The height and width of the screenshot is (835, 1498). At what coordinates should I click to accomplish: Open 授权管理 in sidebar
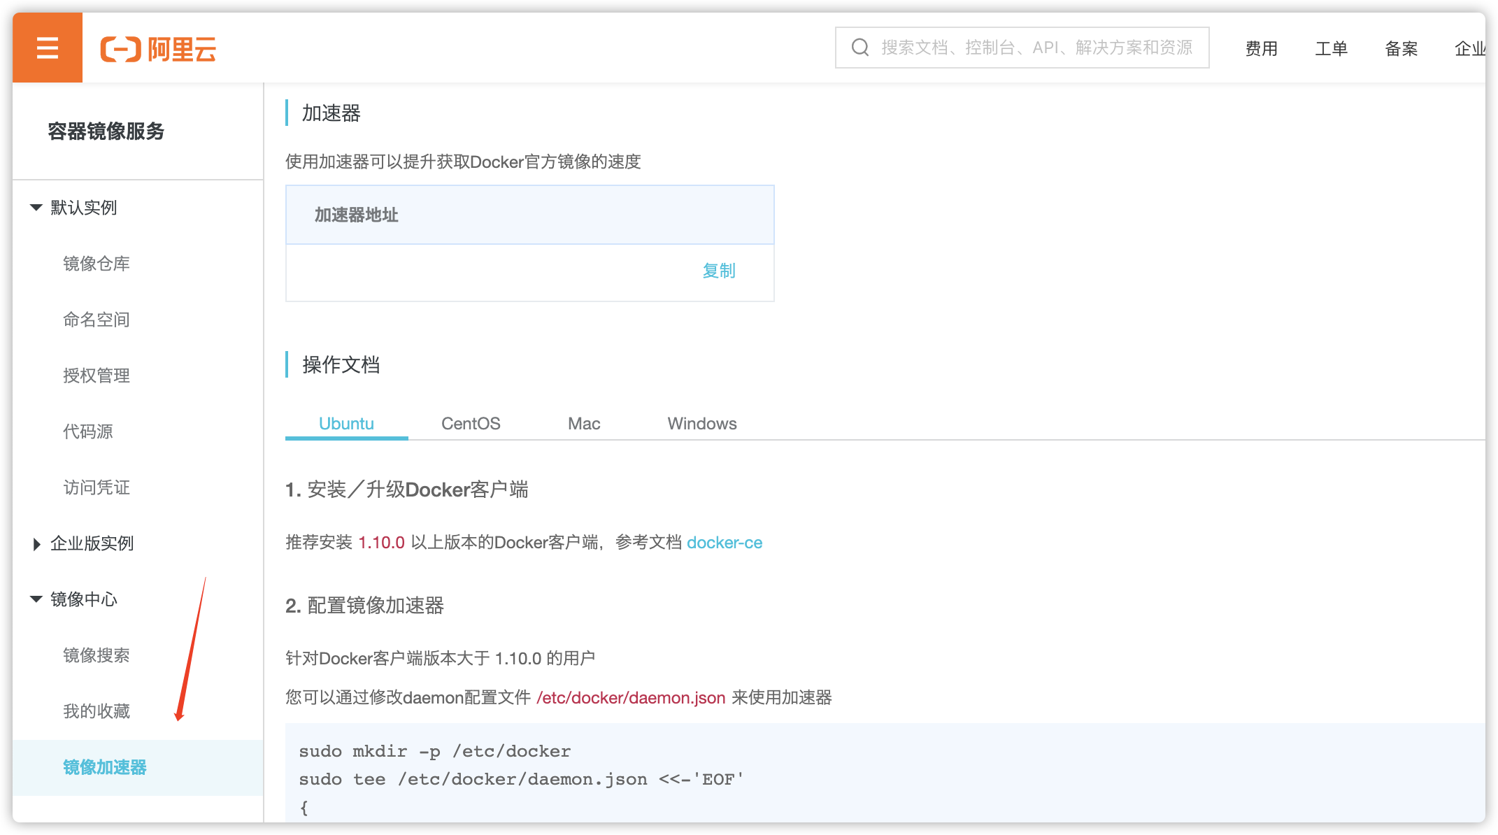pyautogui.click(x=97, y=376)
